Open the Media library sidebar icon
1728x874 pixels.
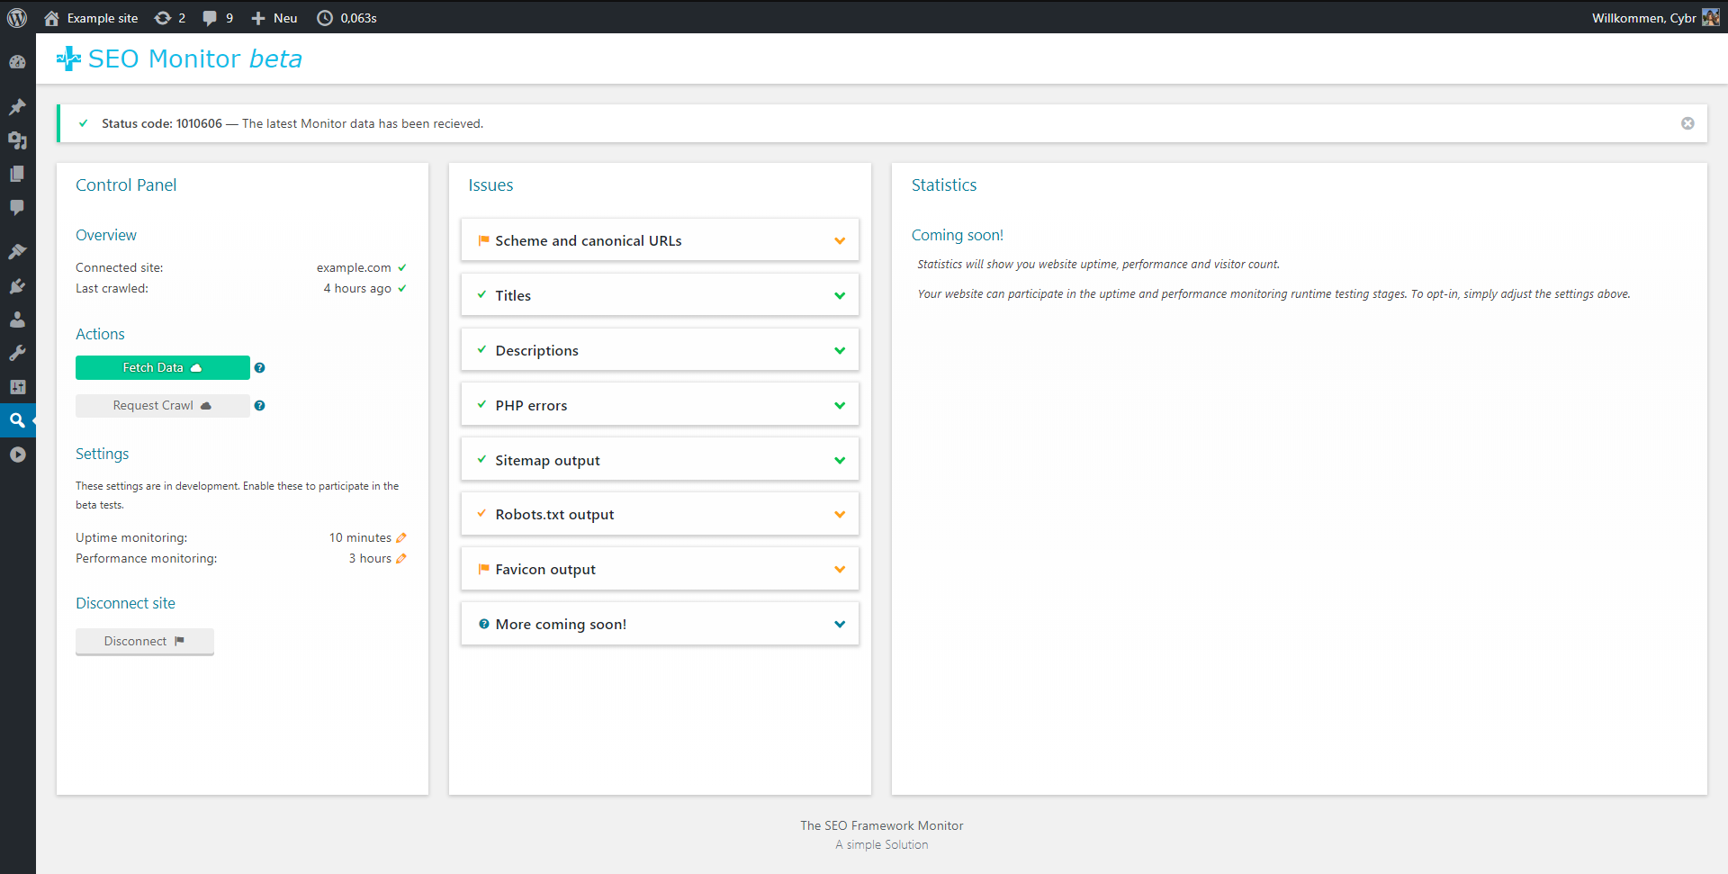17,140
